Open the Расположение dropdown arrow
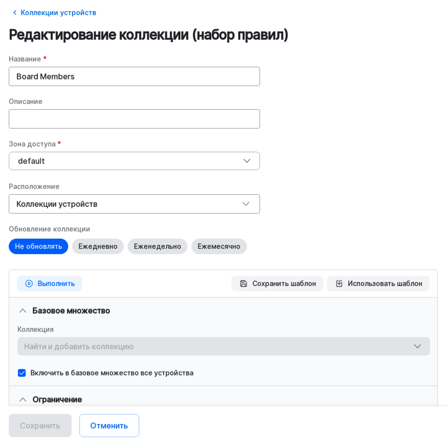Screen dimensions: 448x444 [x=246, y=204]
